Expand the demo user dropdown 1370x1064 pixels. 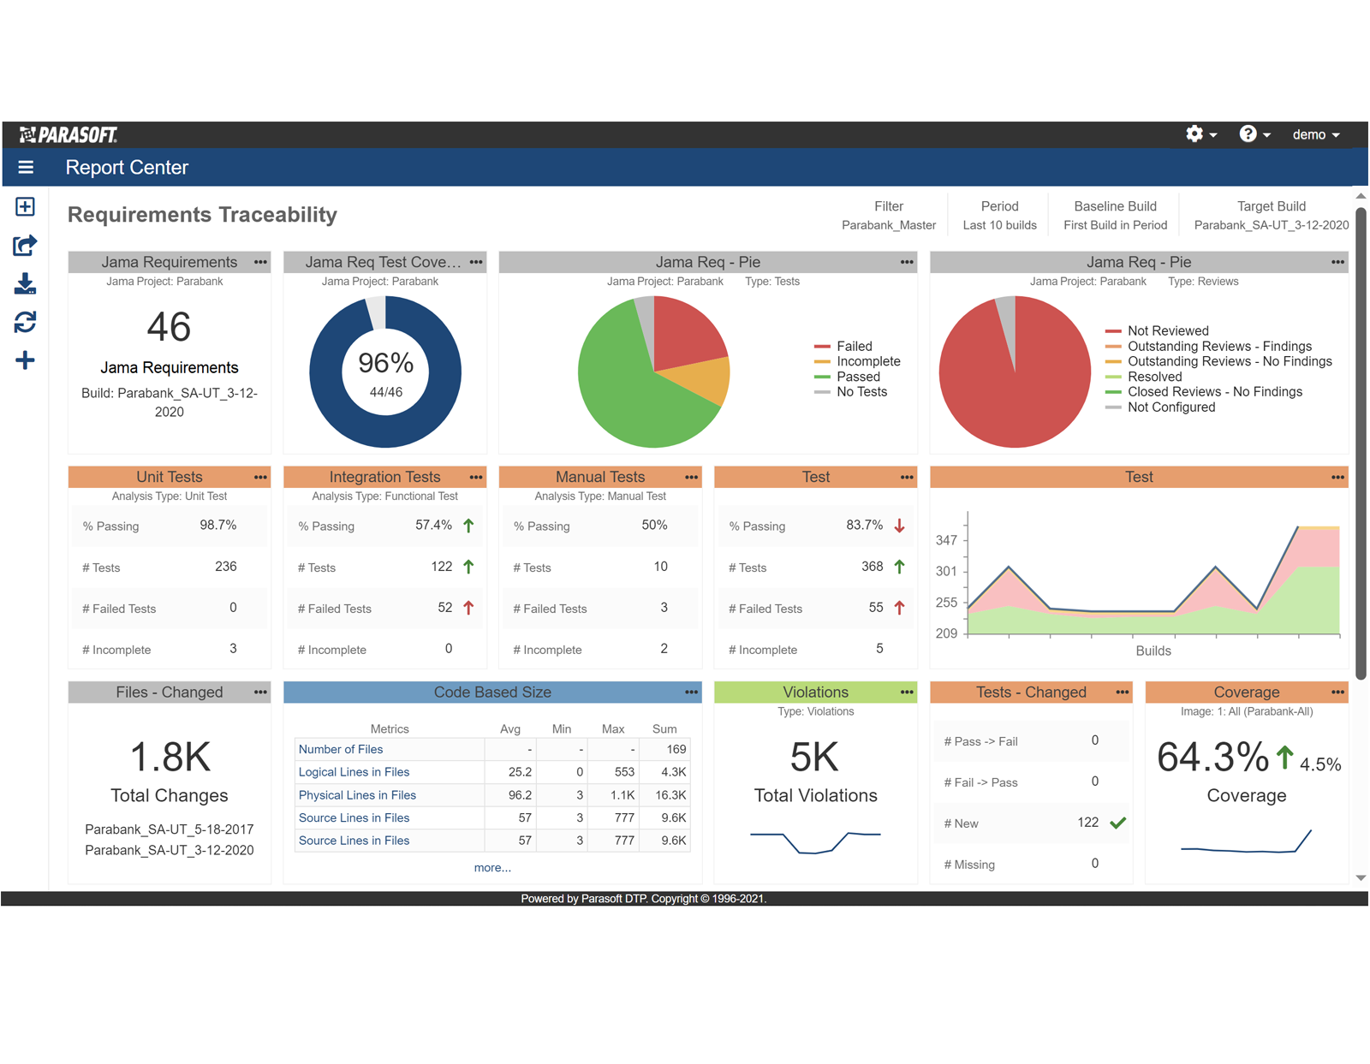1316,134
